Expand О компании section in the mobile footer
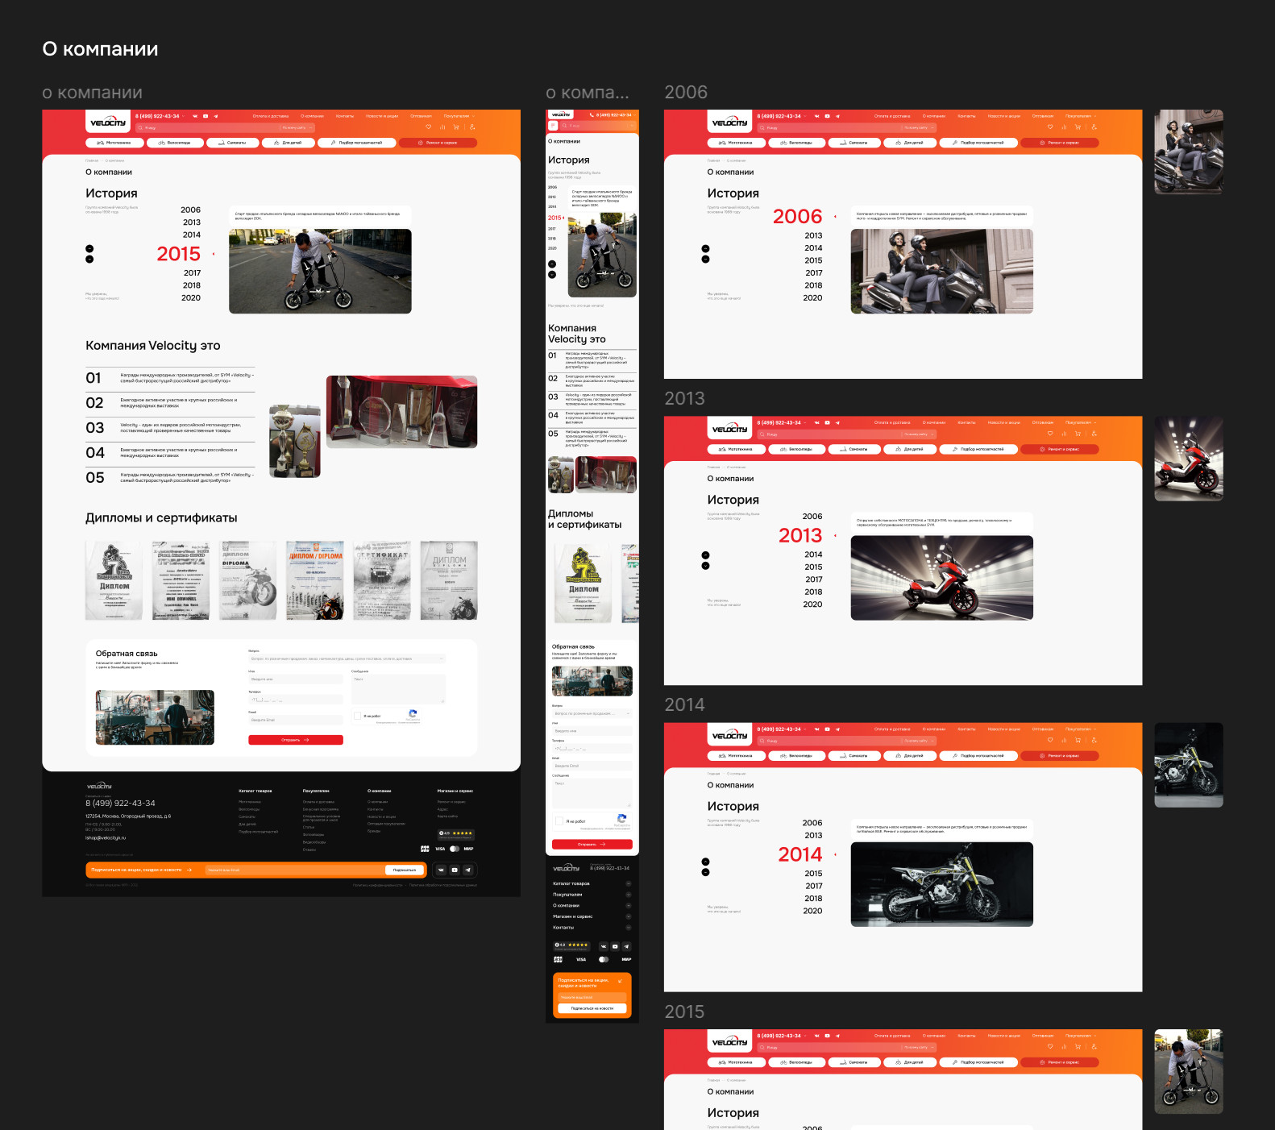This screenshot has width=1275, height=1130. [x=629, y=906]
